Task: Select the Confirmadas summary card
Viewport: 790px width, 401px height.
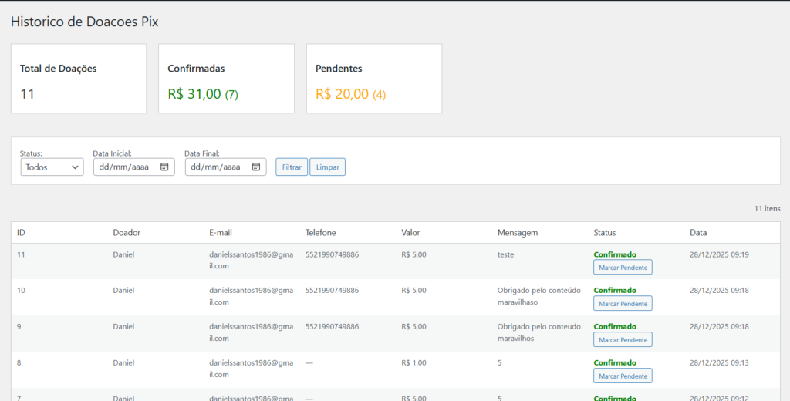Action: [x=226, y=79]
